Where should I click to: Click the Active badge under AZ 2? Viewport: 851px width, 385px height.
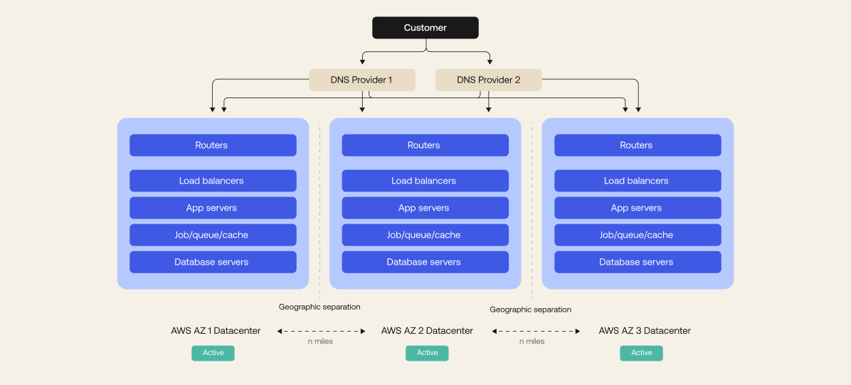427,353
